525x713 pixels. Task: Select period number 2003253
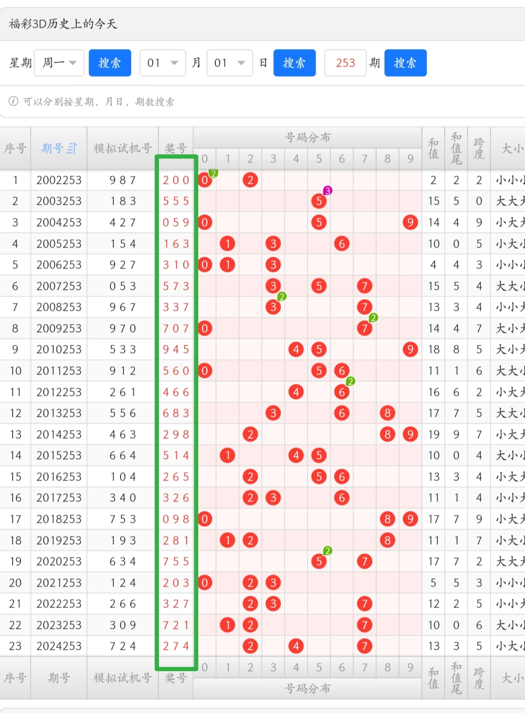pos(59,201)
